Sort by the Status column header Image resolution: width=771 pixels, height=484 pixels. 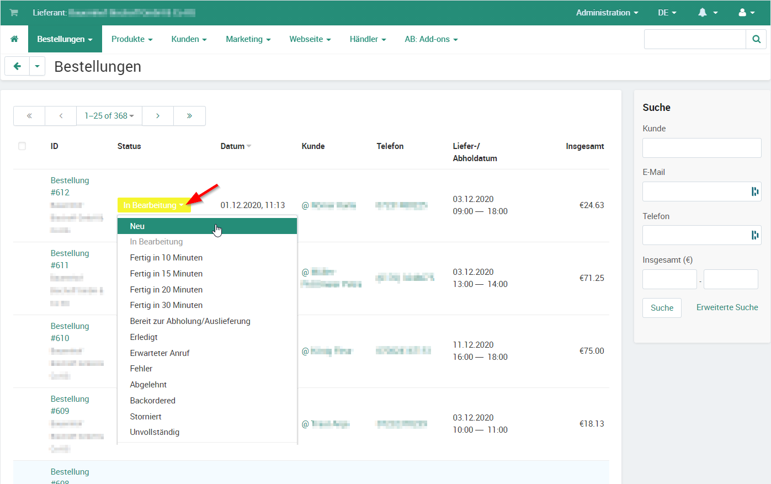(x=129, y=146)
